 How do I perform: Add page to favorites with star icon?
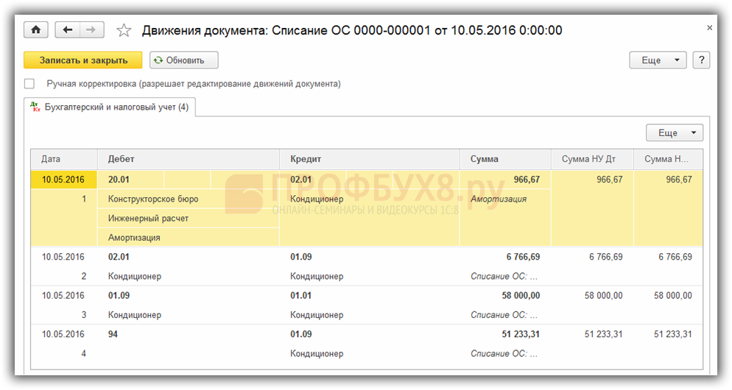pos(124,30)
